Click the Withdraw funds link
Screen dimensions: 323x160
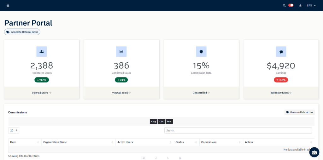point(281,93)
